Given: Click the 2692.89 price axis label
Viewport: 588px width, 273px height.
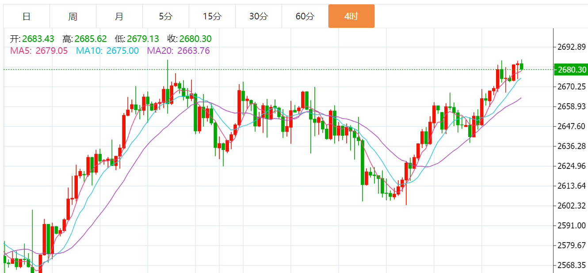Looking at the screenshot, I should [572, 47].
